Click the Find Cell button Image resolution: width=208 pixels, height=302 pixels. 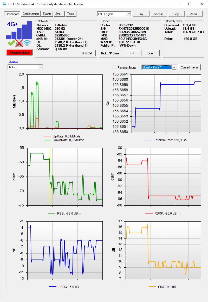tap(87, 53)
